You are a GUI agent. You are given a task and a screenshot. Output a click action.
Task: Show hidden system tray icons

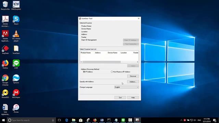(x=181, y=120)
